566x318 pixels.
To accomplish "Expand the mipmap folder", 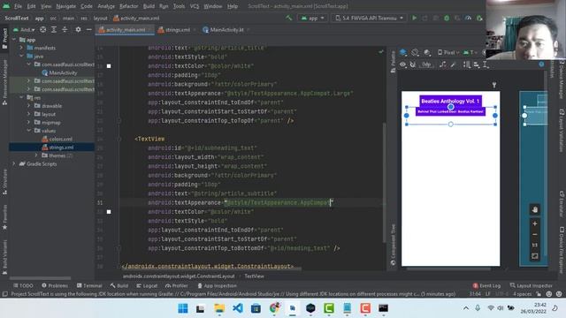I will pos(29,122).
